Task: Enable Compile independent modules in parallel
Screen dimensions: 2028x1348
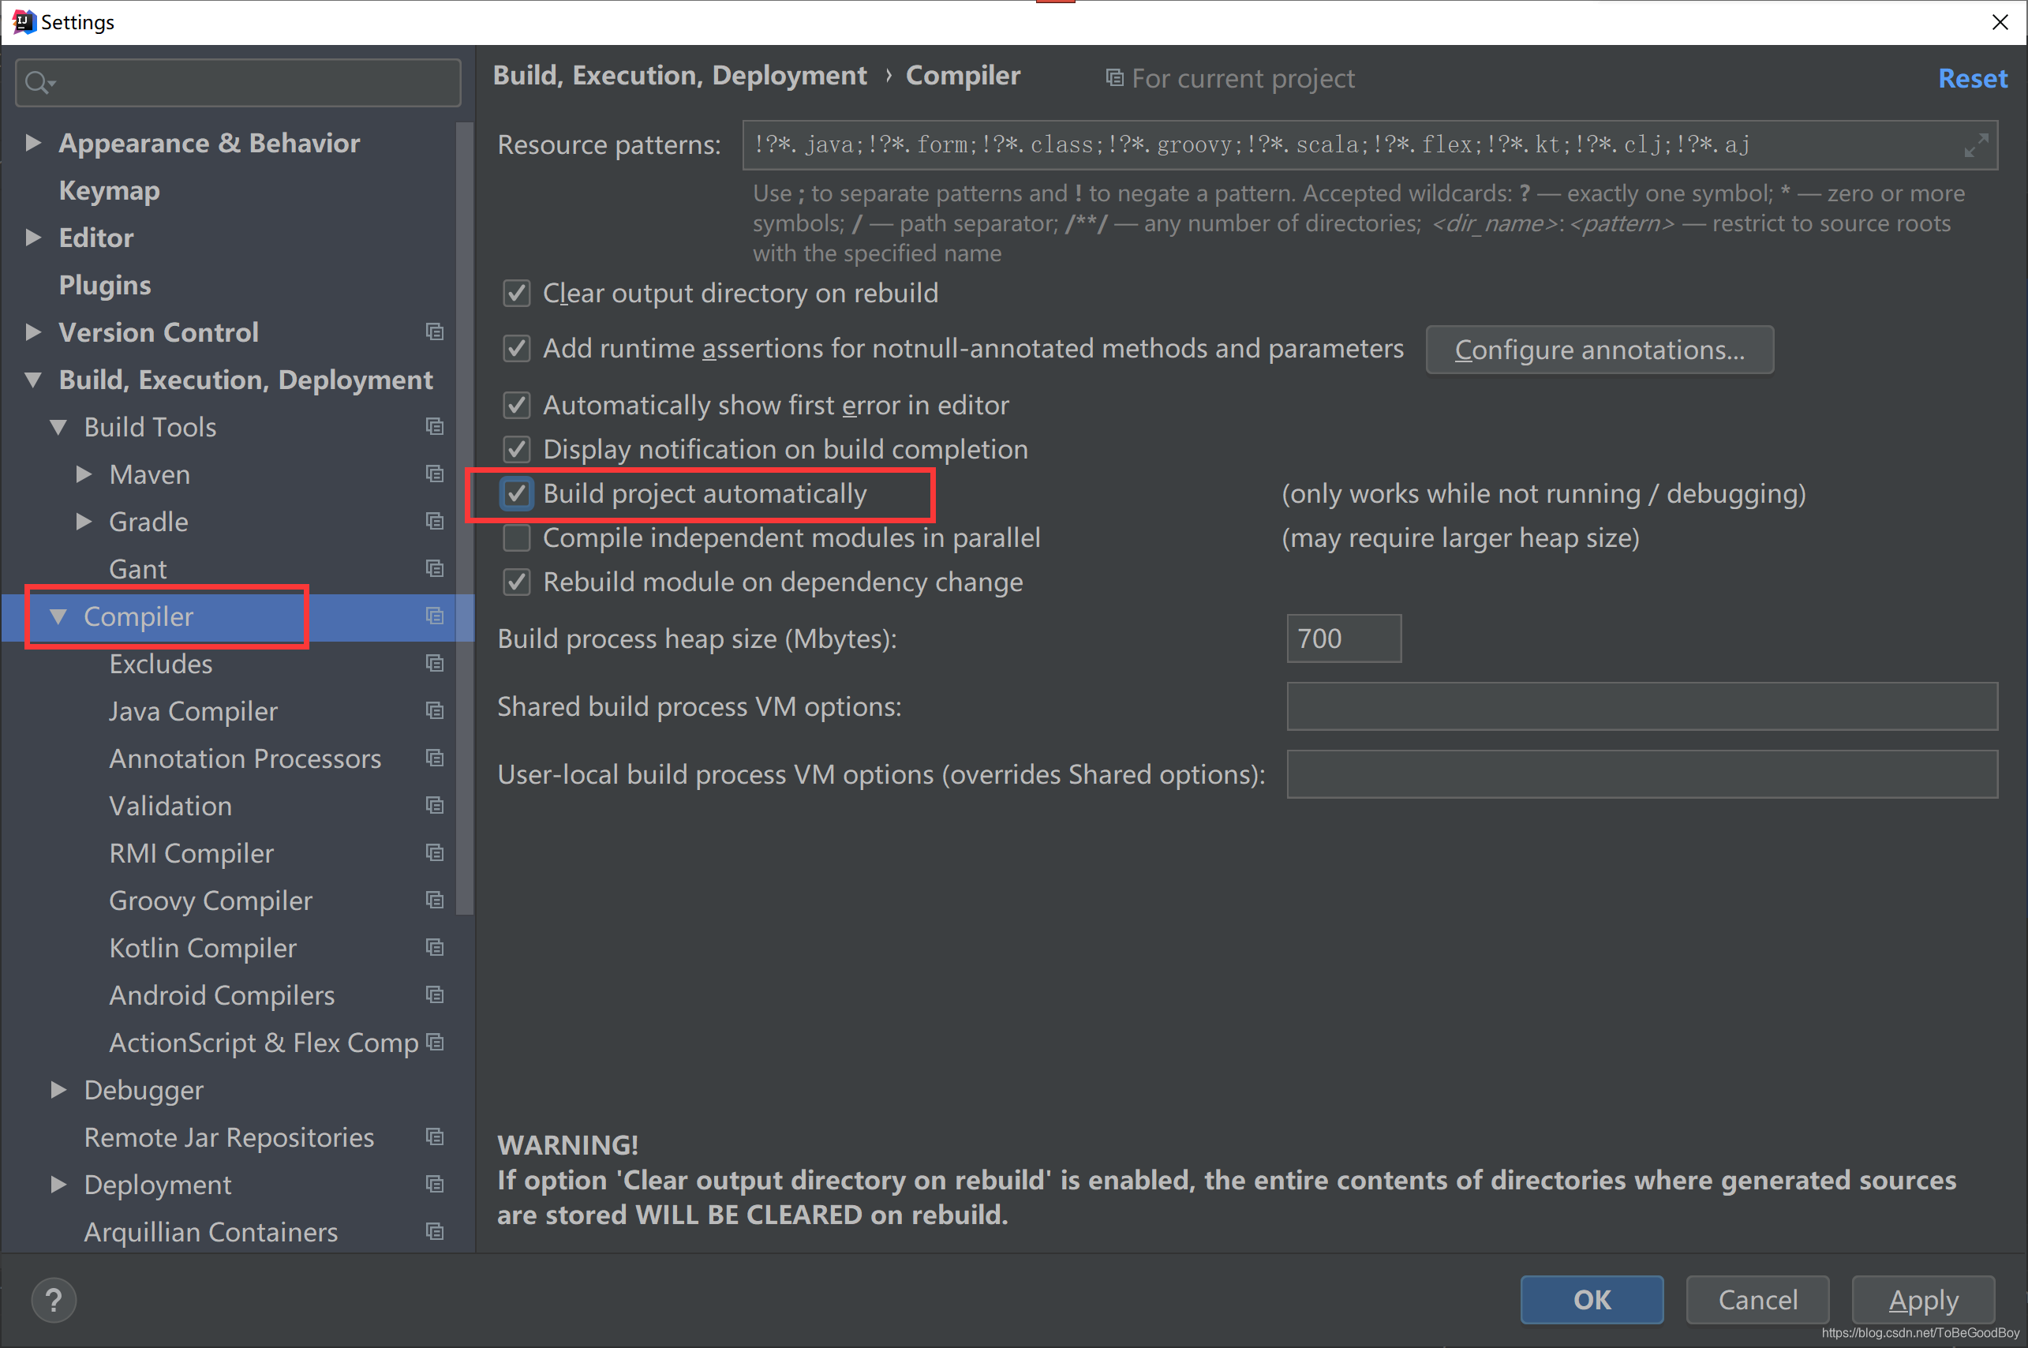Action: (x=516, y=538)
